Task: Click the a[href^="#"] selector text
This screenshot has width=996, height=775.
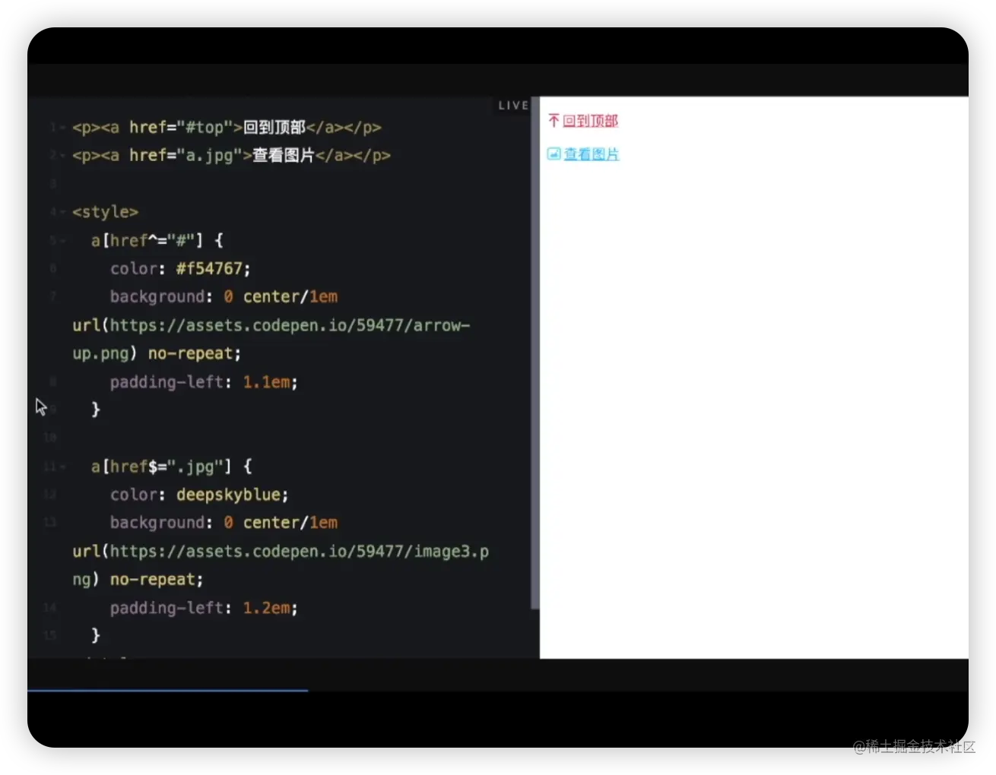Action: tap(147, 241)
